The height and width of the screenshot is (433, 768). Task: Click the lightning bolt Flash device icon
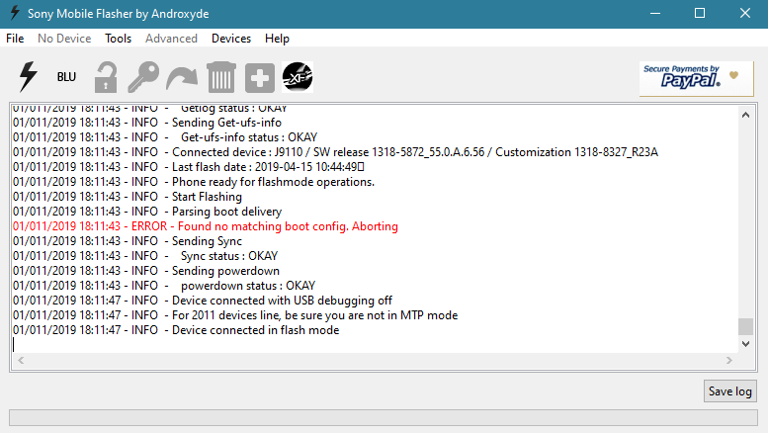[x=28, y=77]
